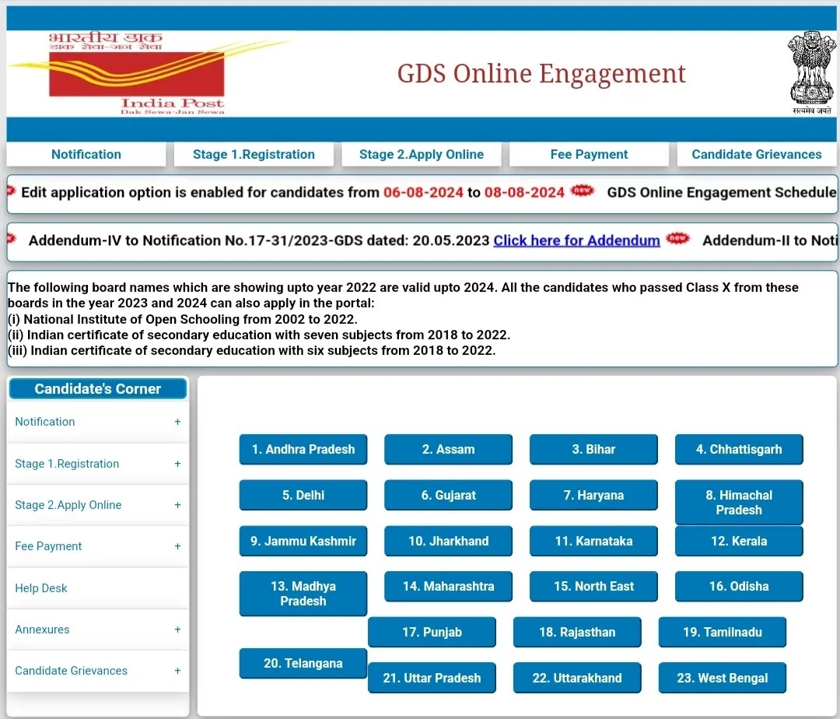Click the West Bengal state button
This screenshot has height=719, width=840.
[x=722, y=678]
